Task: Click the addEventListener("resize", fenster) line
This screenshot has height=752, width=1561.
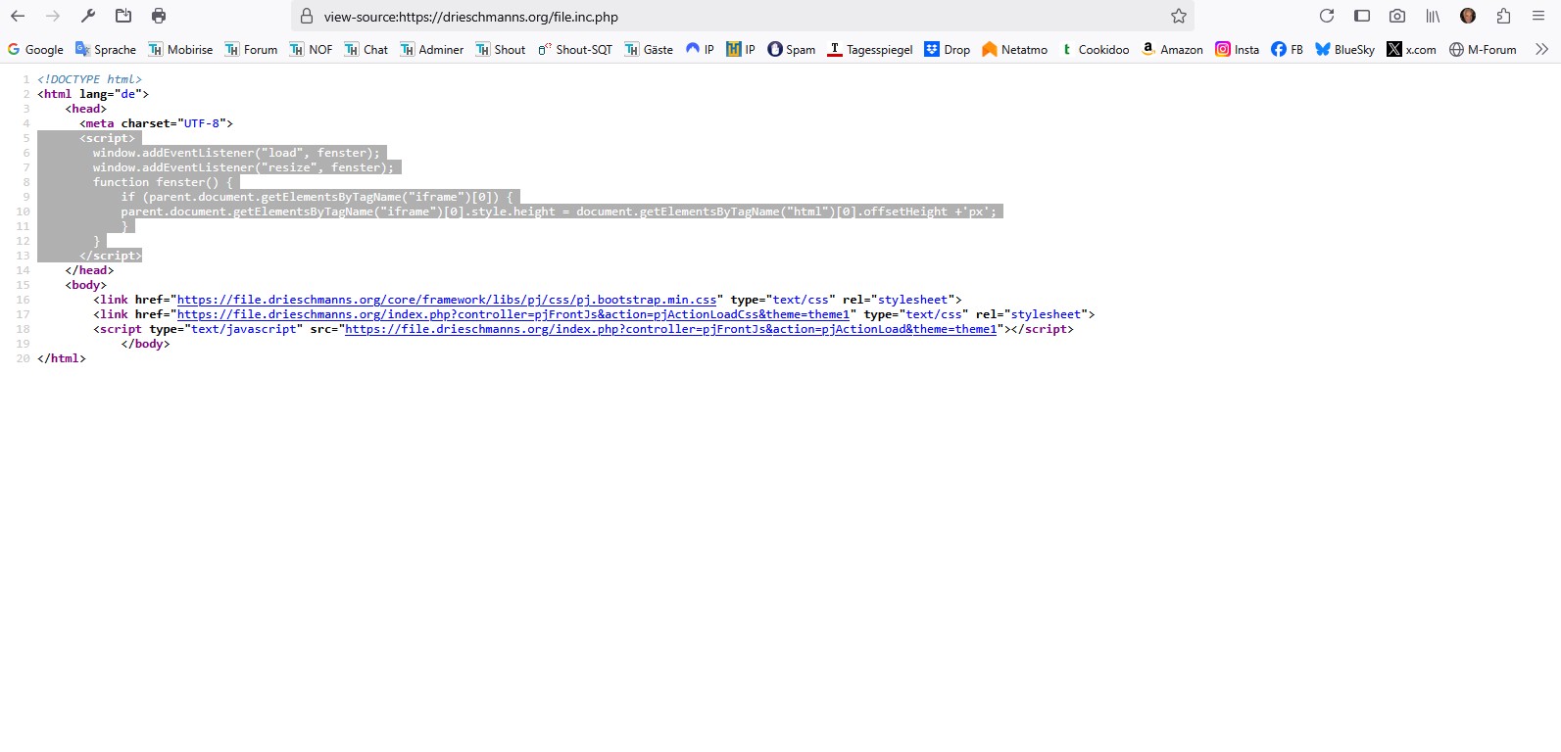Action: (x=243, y=167)
